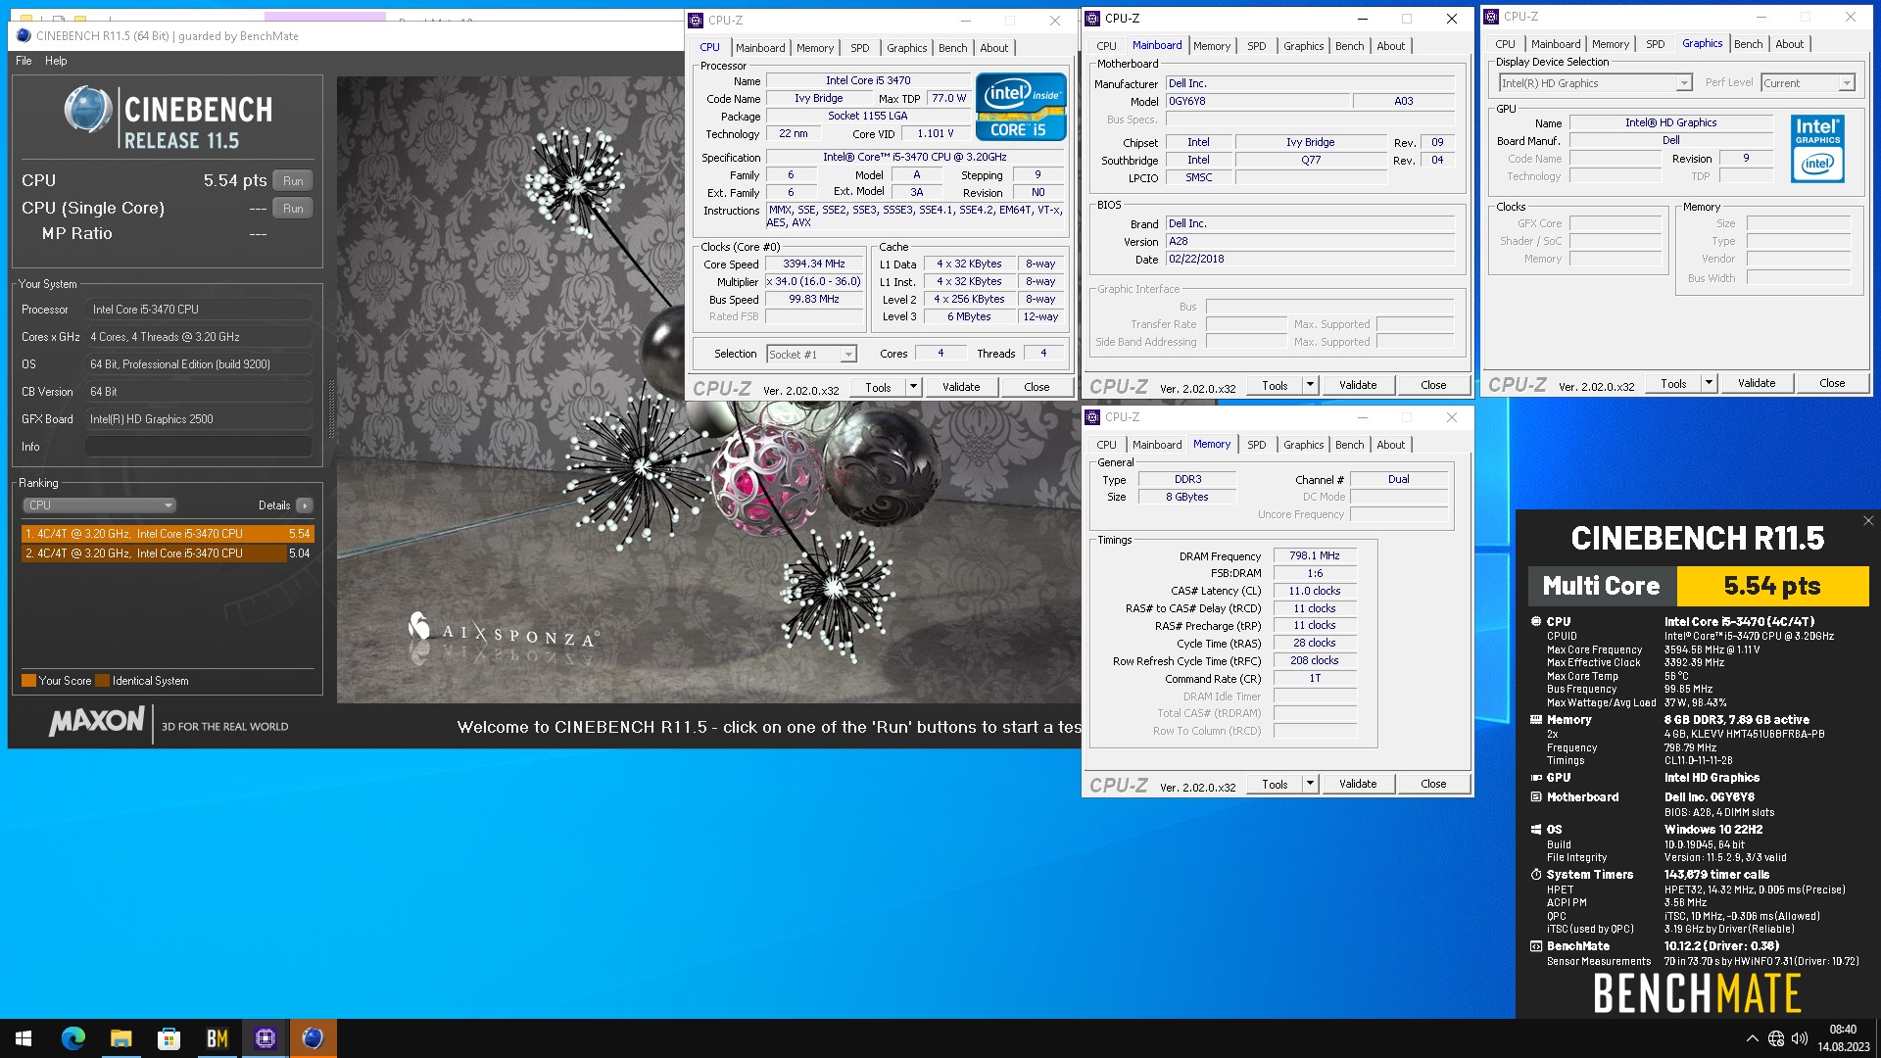The height and width of the screenshot is (1058, 1881).
Task: Run the CPU (Single Core) test
Action: [x=293, y=209]
